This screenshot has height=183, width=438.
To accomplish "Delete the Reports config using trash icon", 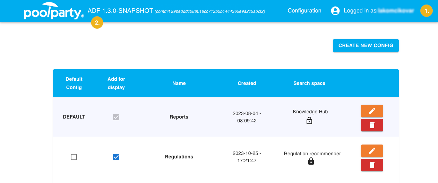I will tap(372, 125).
